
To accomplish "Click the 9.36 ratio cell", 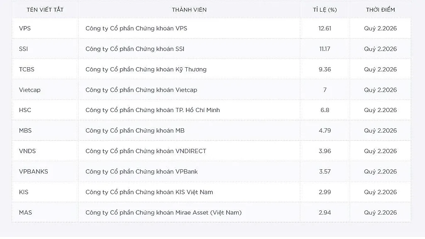I will coord(325,69).
